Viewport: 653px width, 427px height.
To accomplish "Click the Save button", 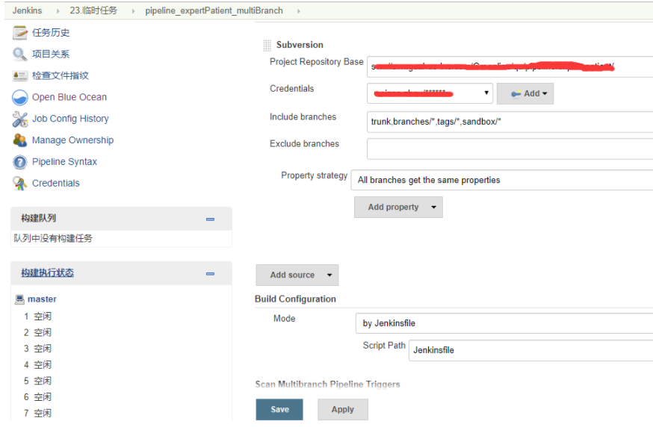I will coord(279,409).
